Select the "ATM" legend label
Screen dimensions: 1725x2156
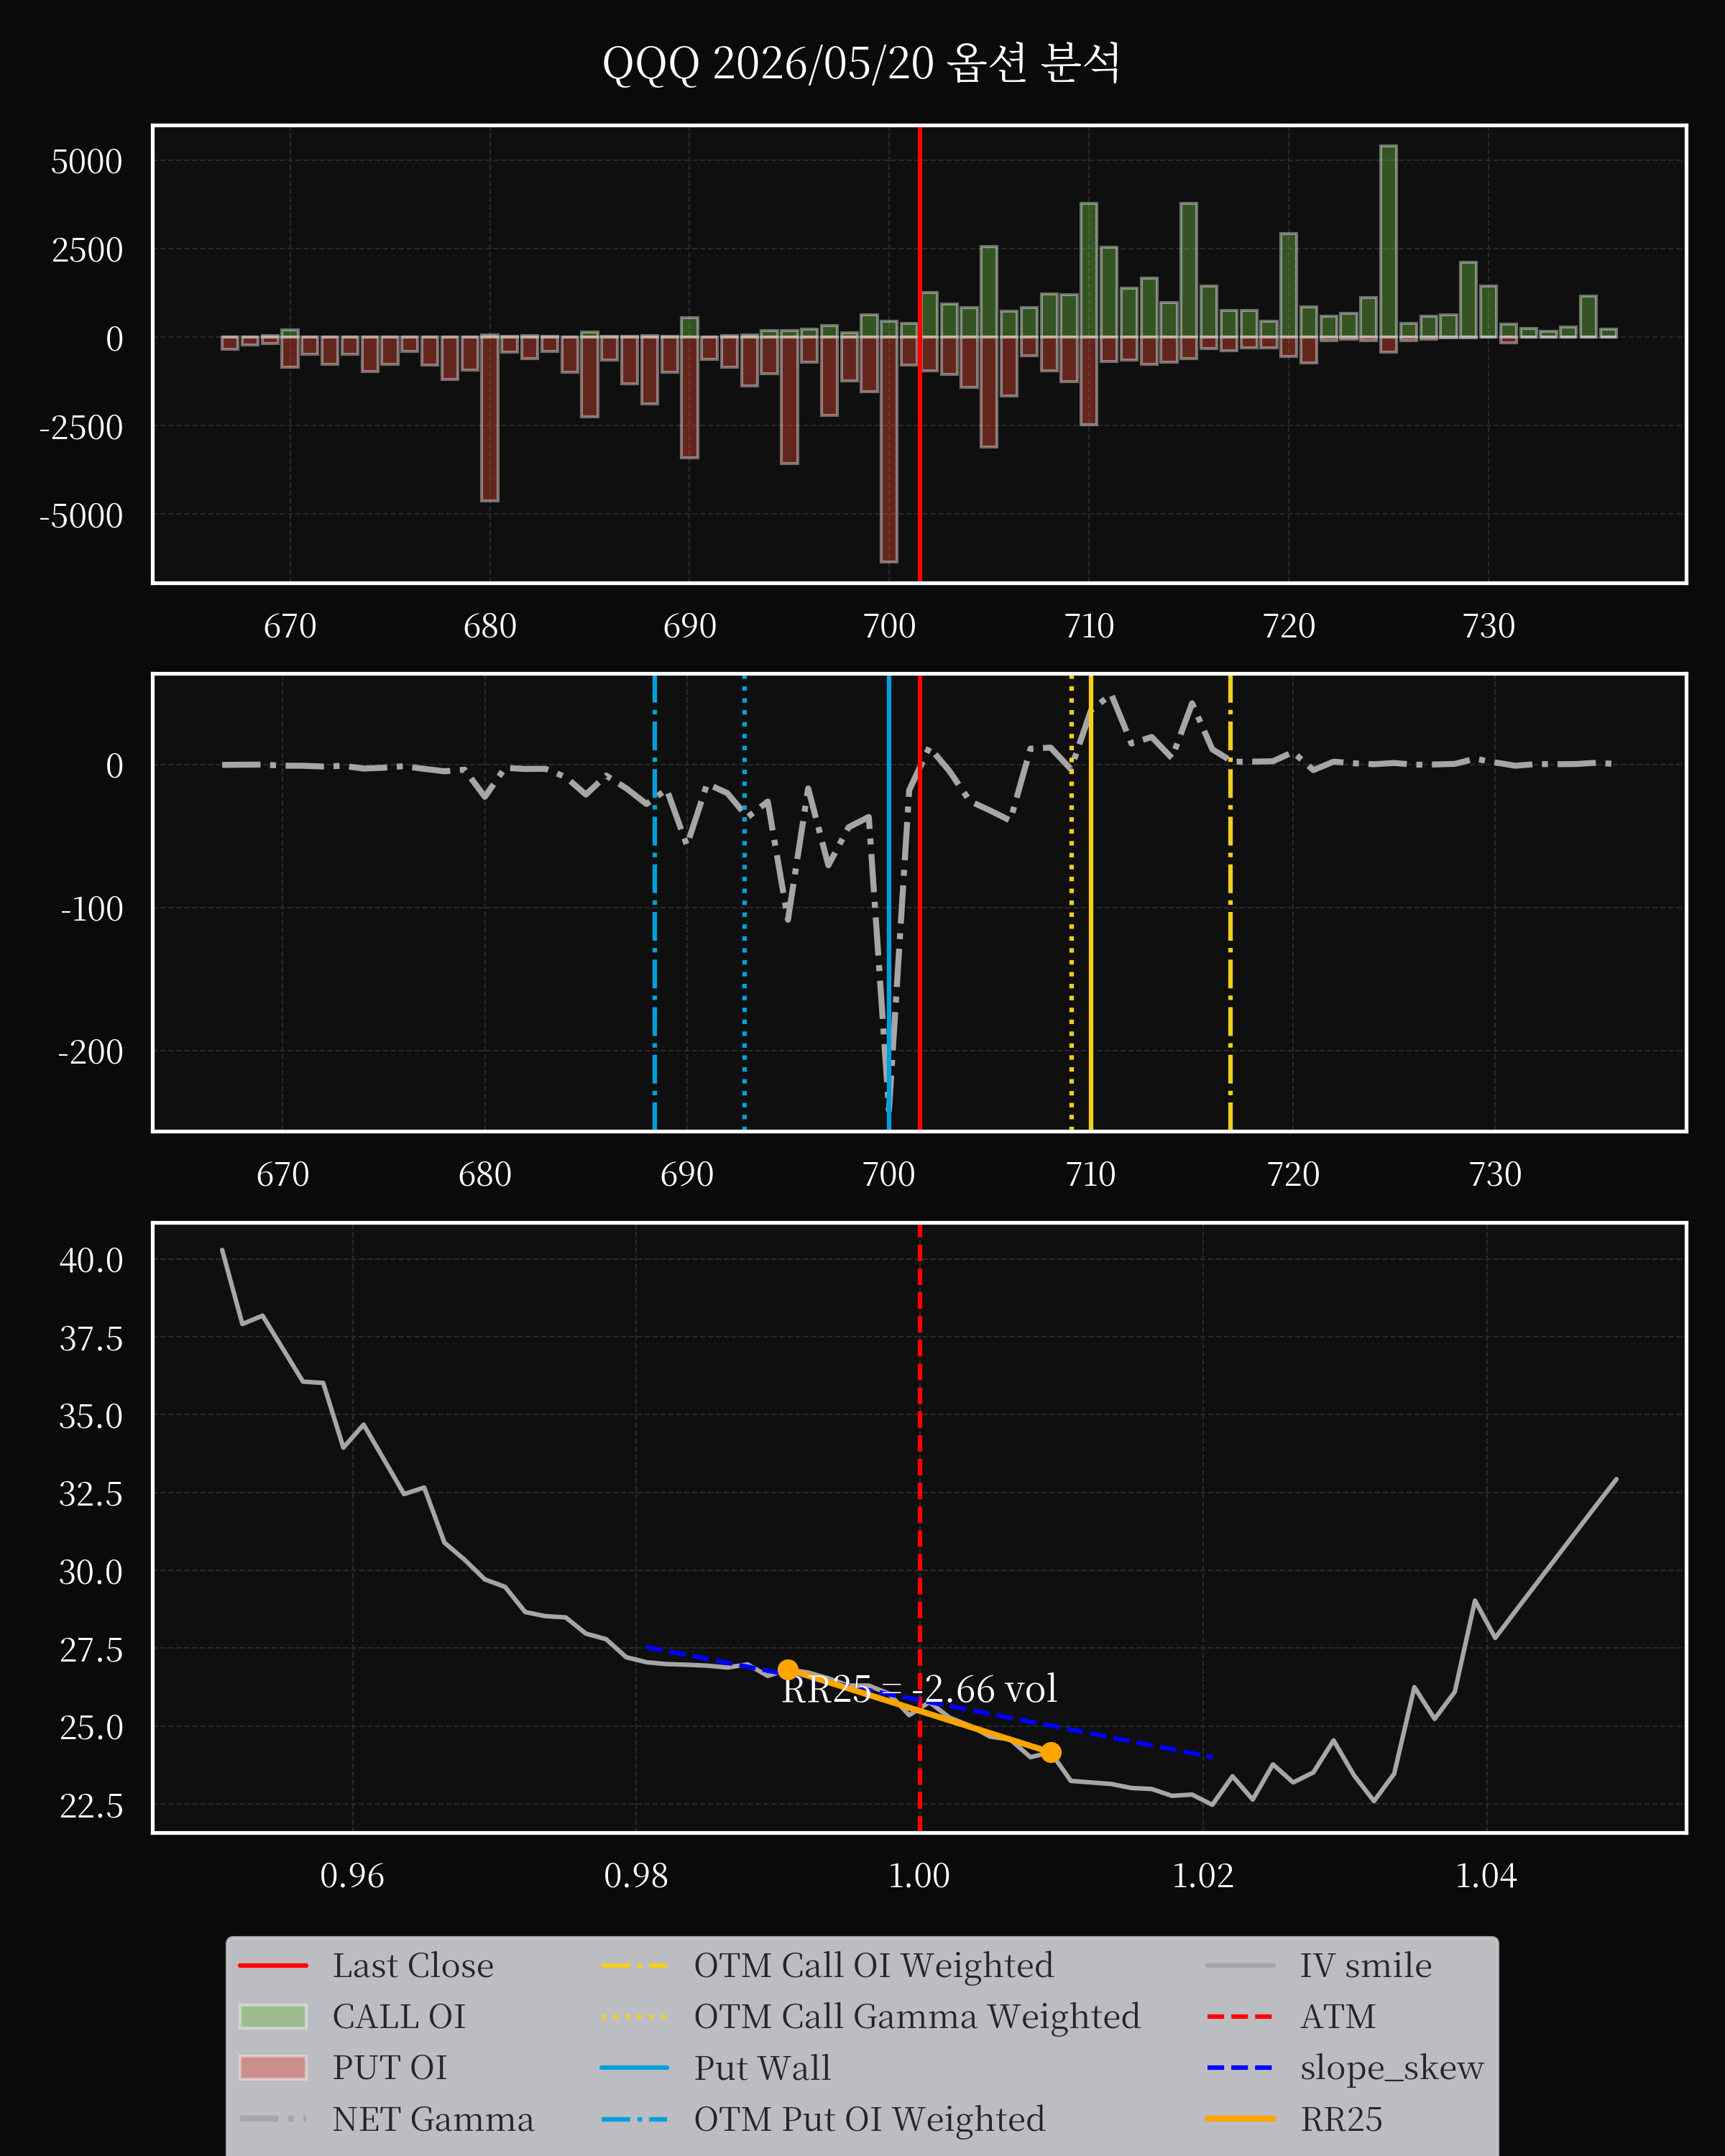click(1338, 2016)
